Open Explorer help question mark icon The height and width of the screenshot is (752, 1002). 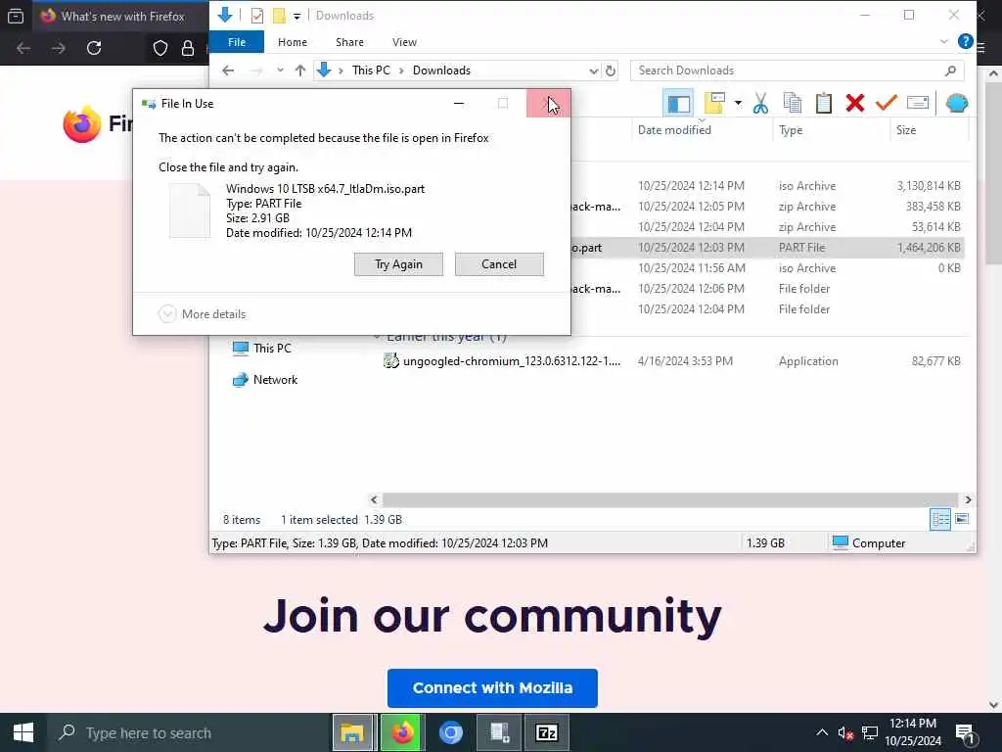pos(965,41)
